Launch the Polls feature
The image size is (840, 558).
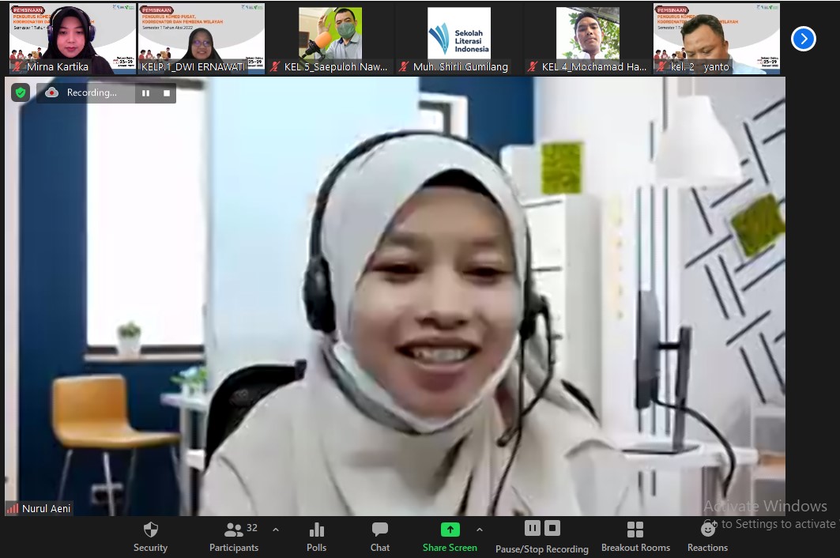point(316,536)
